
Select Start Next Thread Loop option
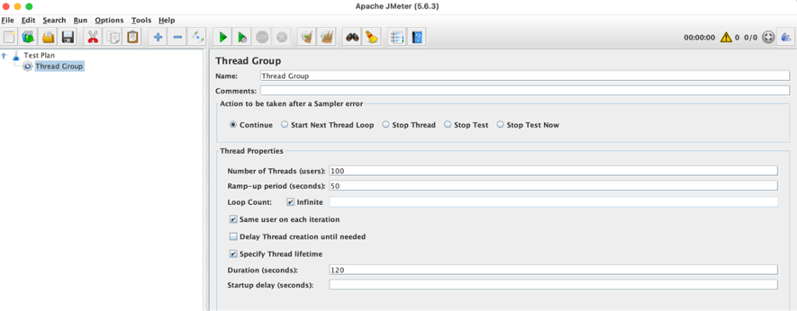tap(284, 125)
